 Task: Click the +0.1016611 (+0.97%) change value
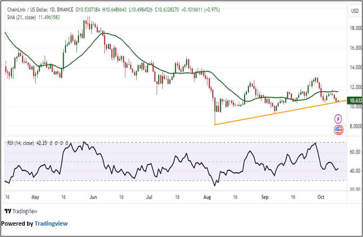click(x=200, y=10)
